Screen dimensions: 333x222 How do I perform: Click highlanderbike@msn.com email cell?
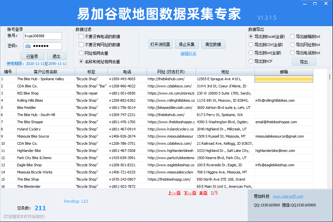284,151
